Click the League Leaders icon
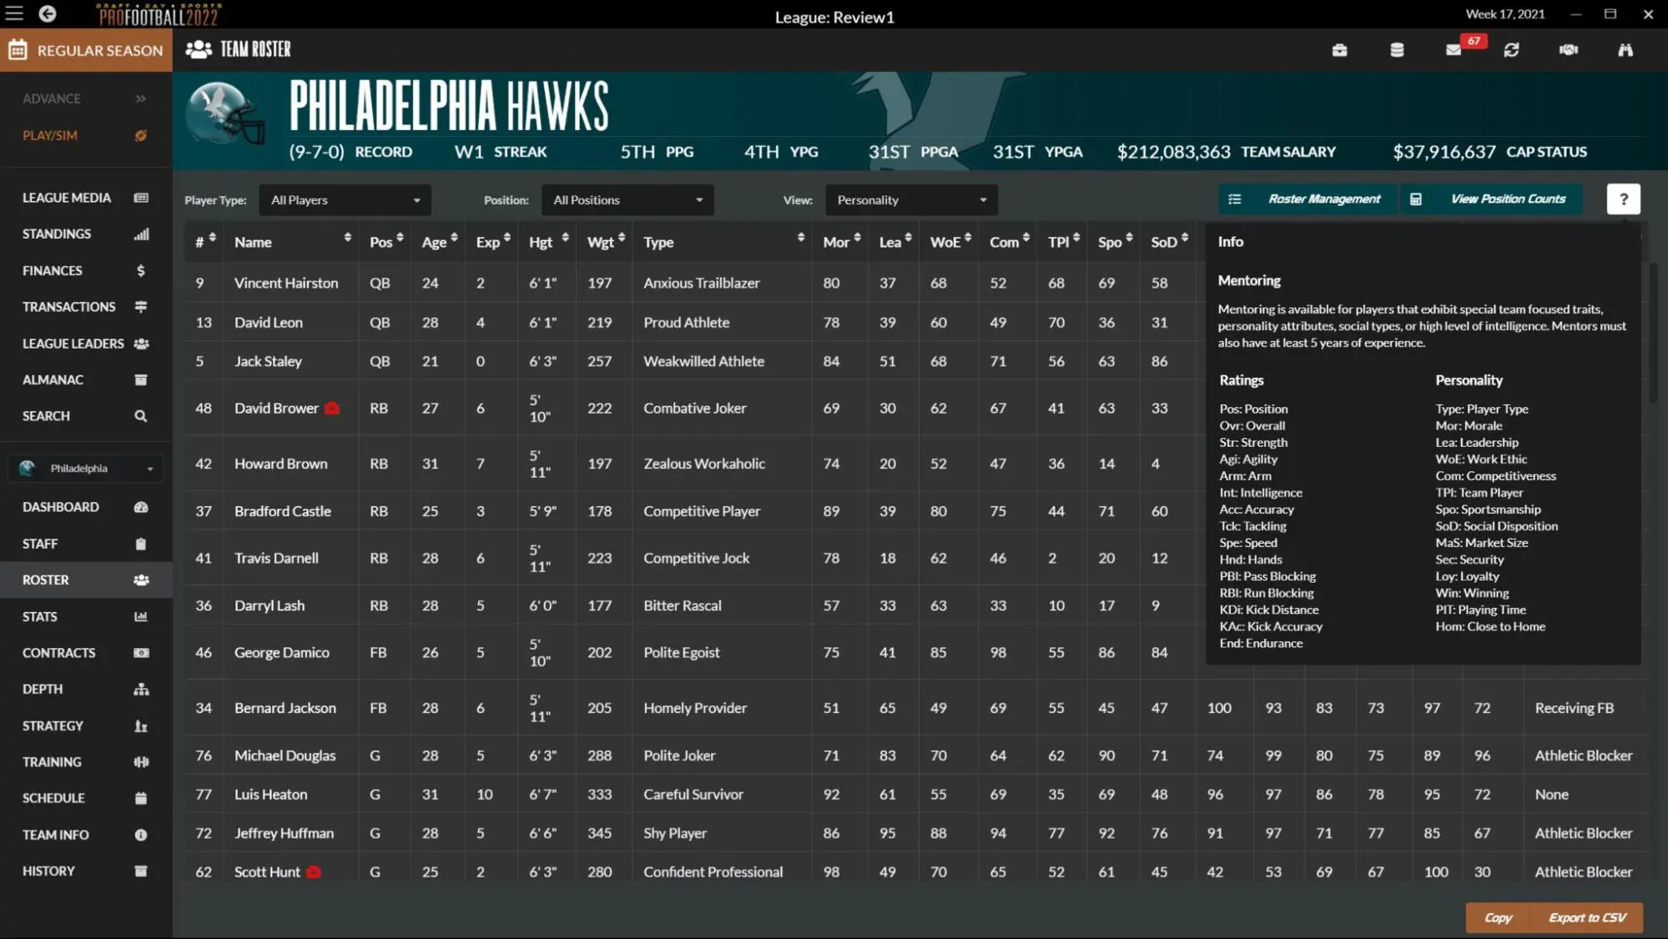This screenshot has height=939, width=1668. (x=139, y=344)
